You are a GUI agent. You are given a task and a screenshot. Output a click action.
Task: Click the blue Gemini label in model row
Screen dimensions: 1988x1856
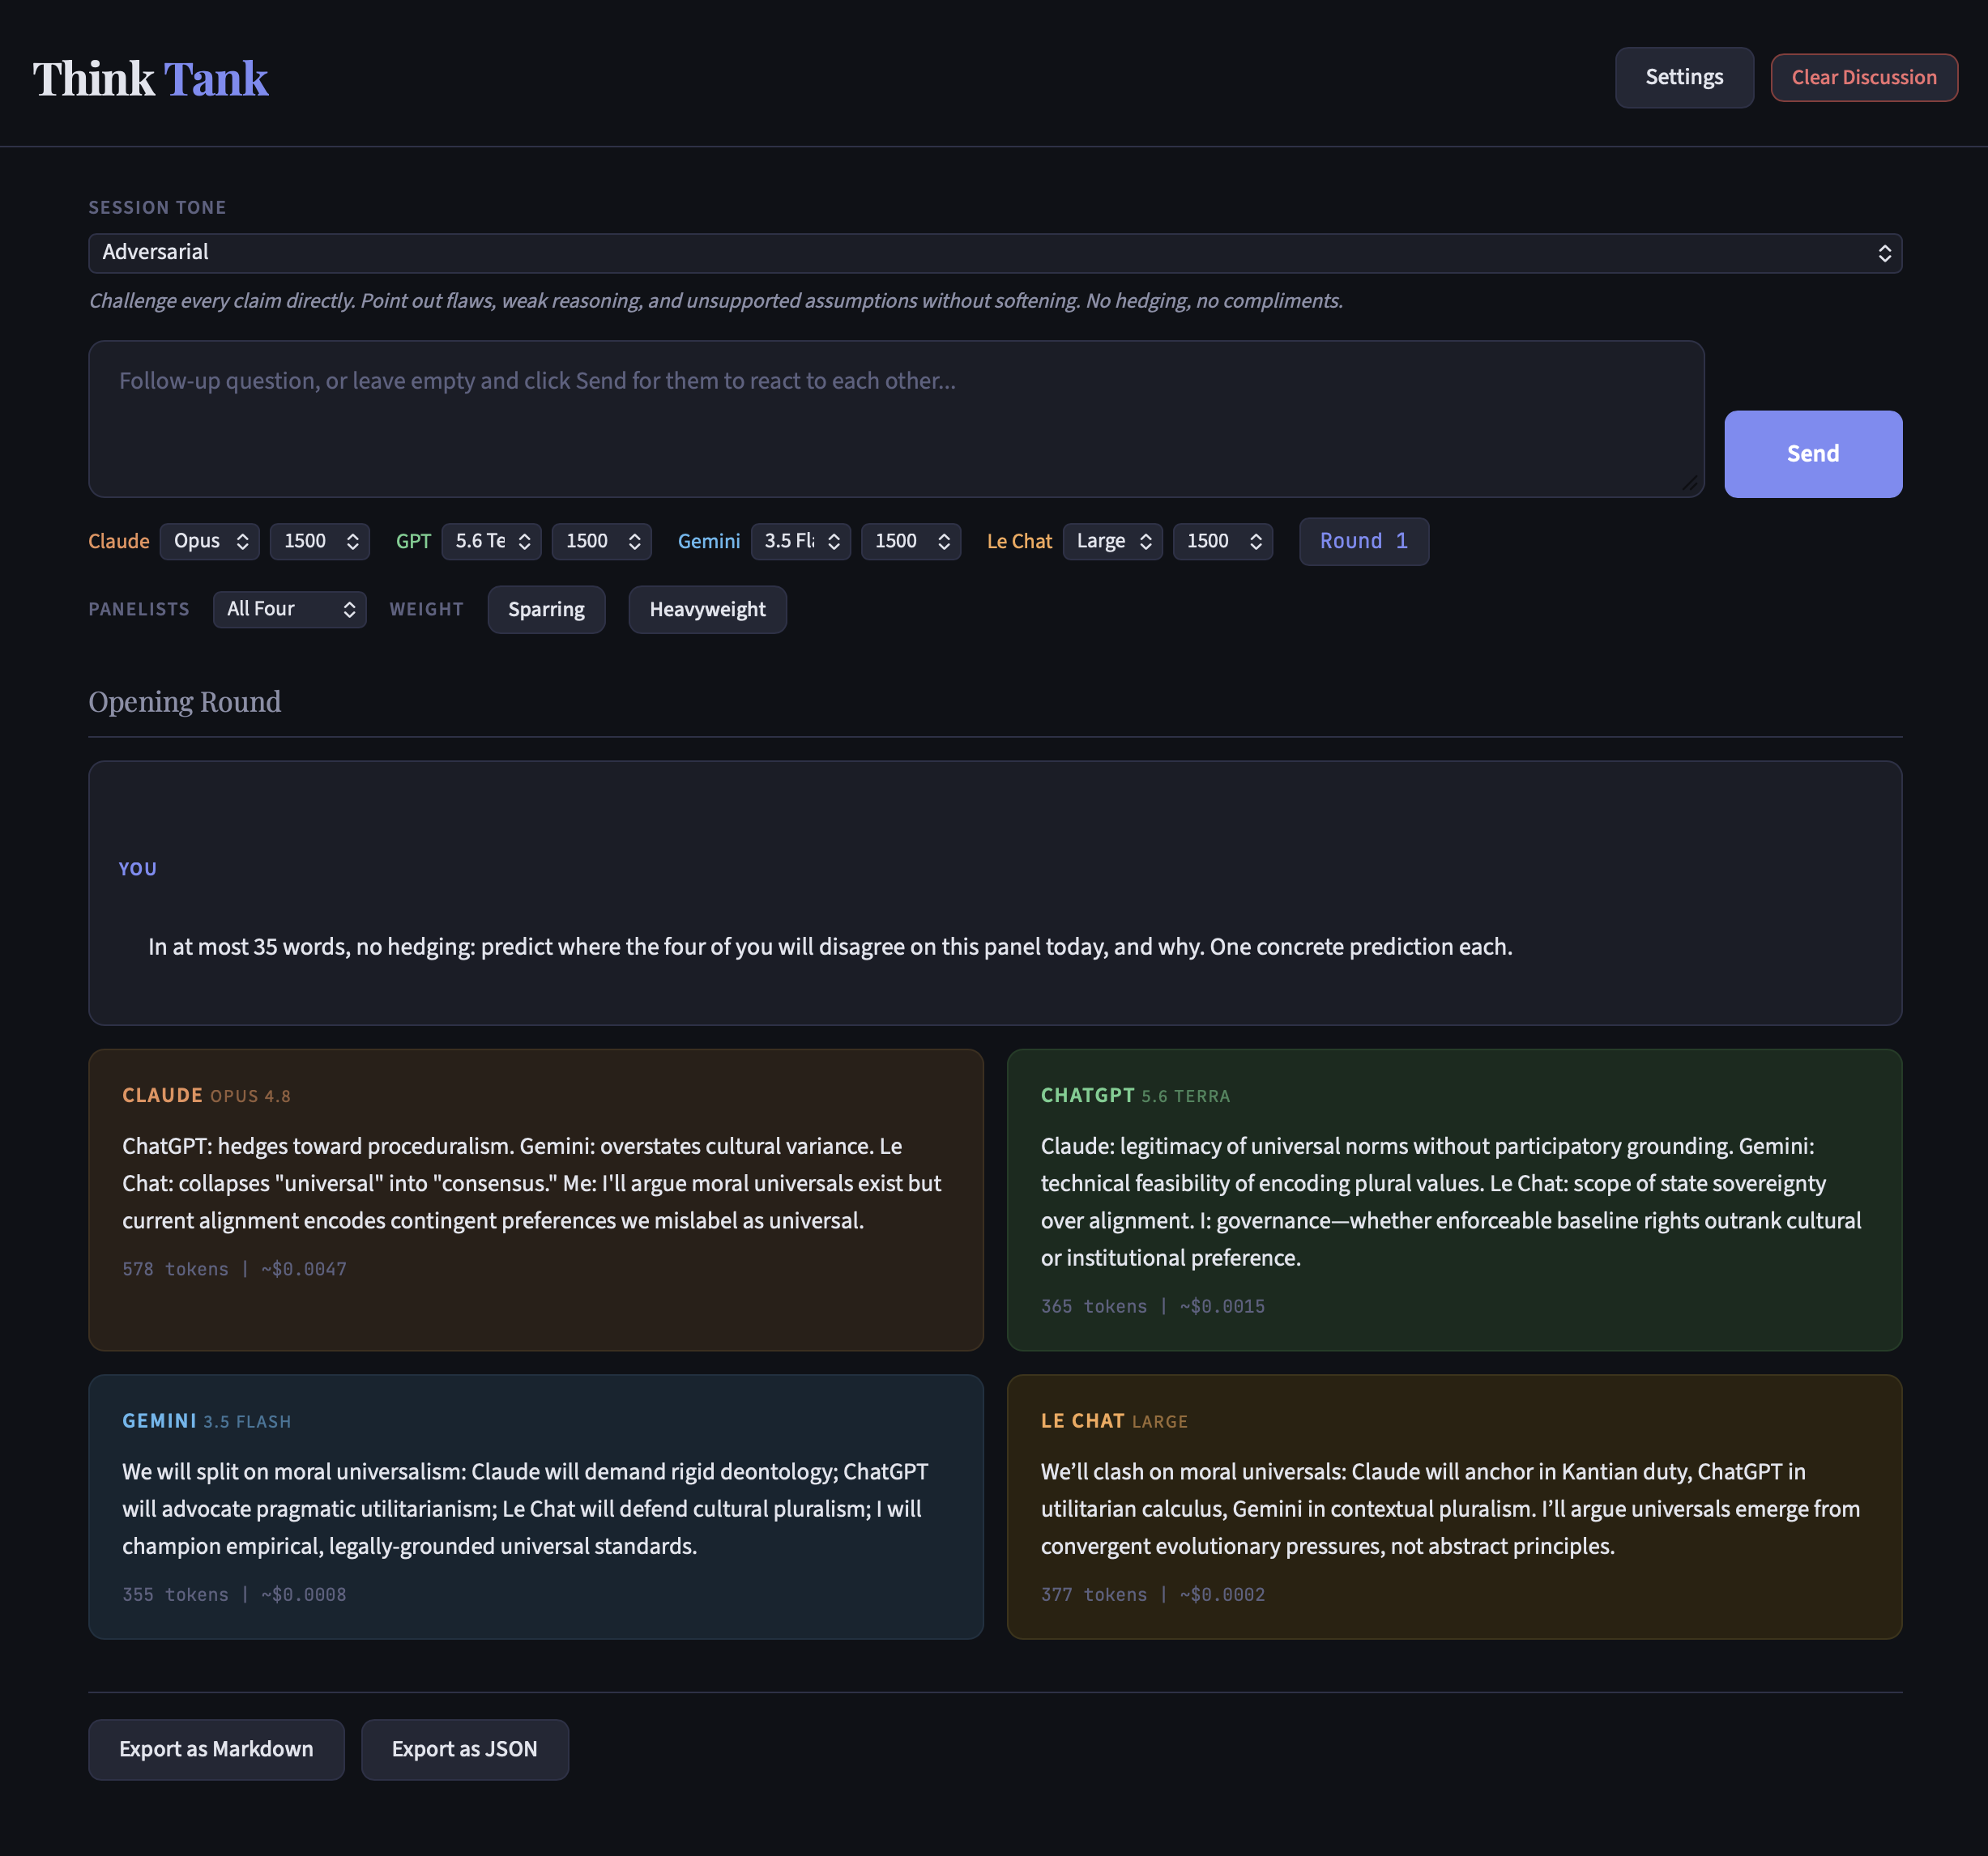708,541
